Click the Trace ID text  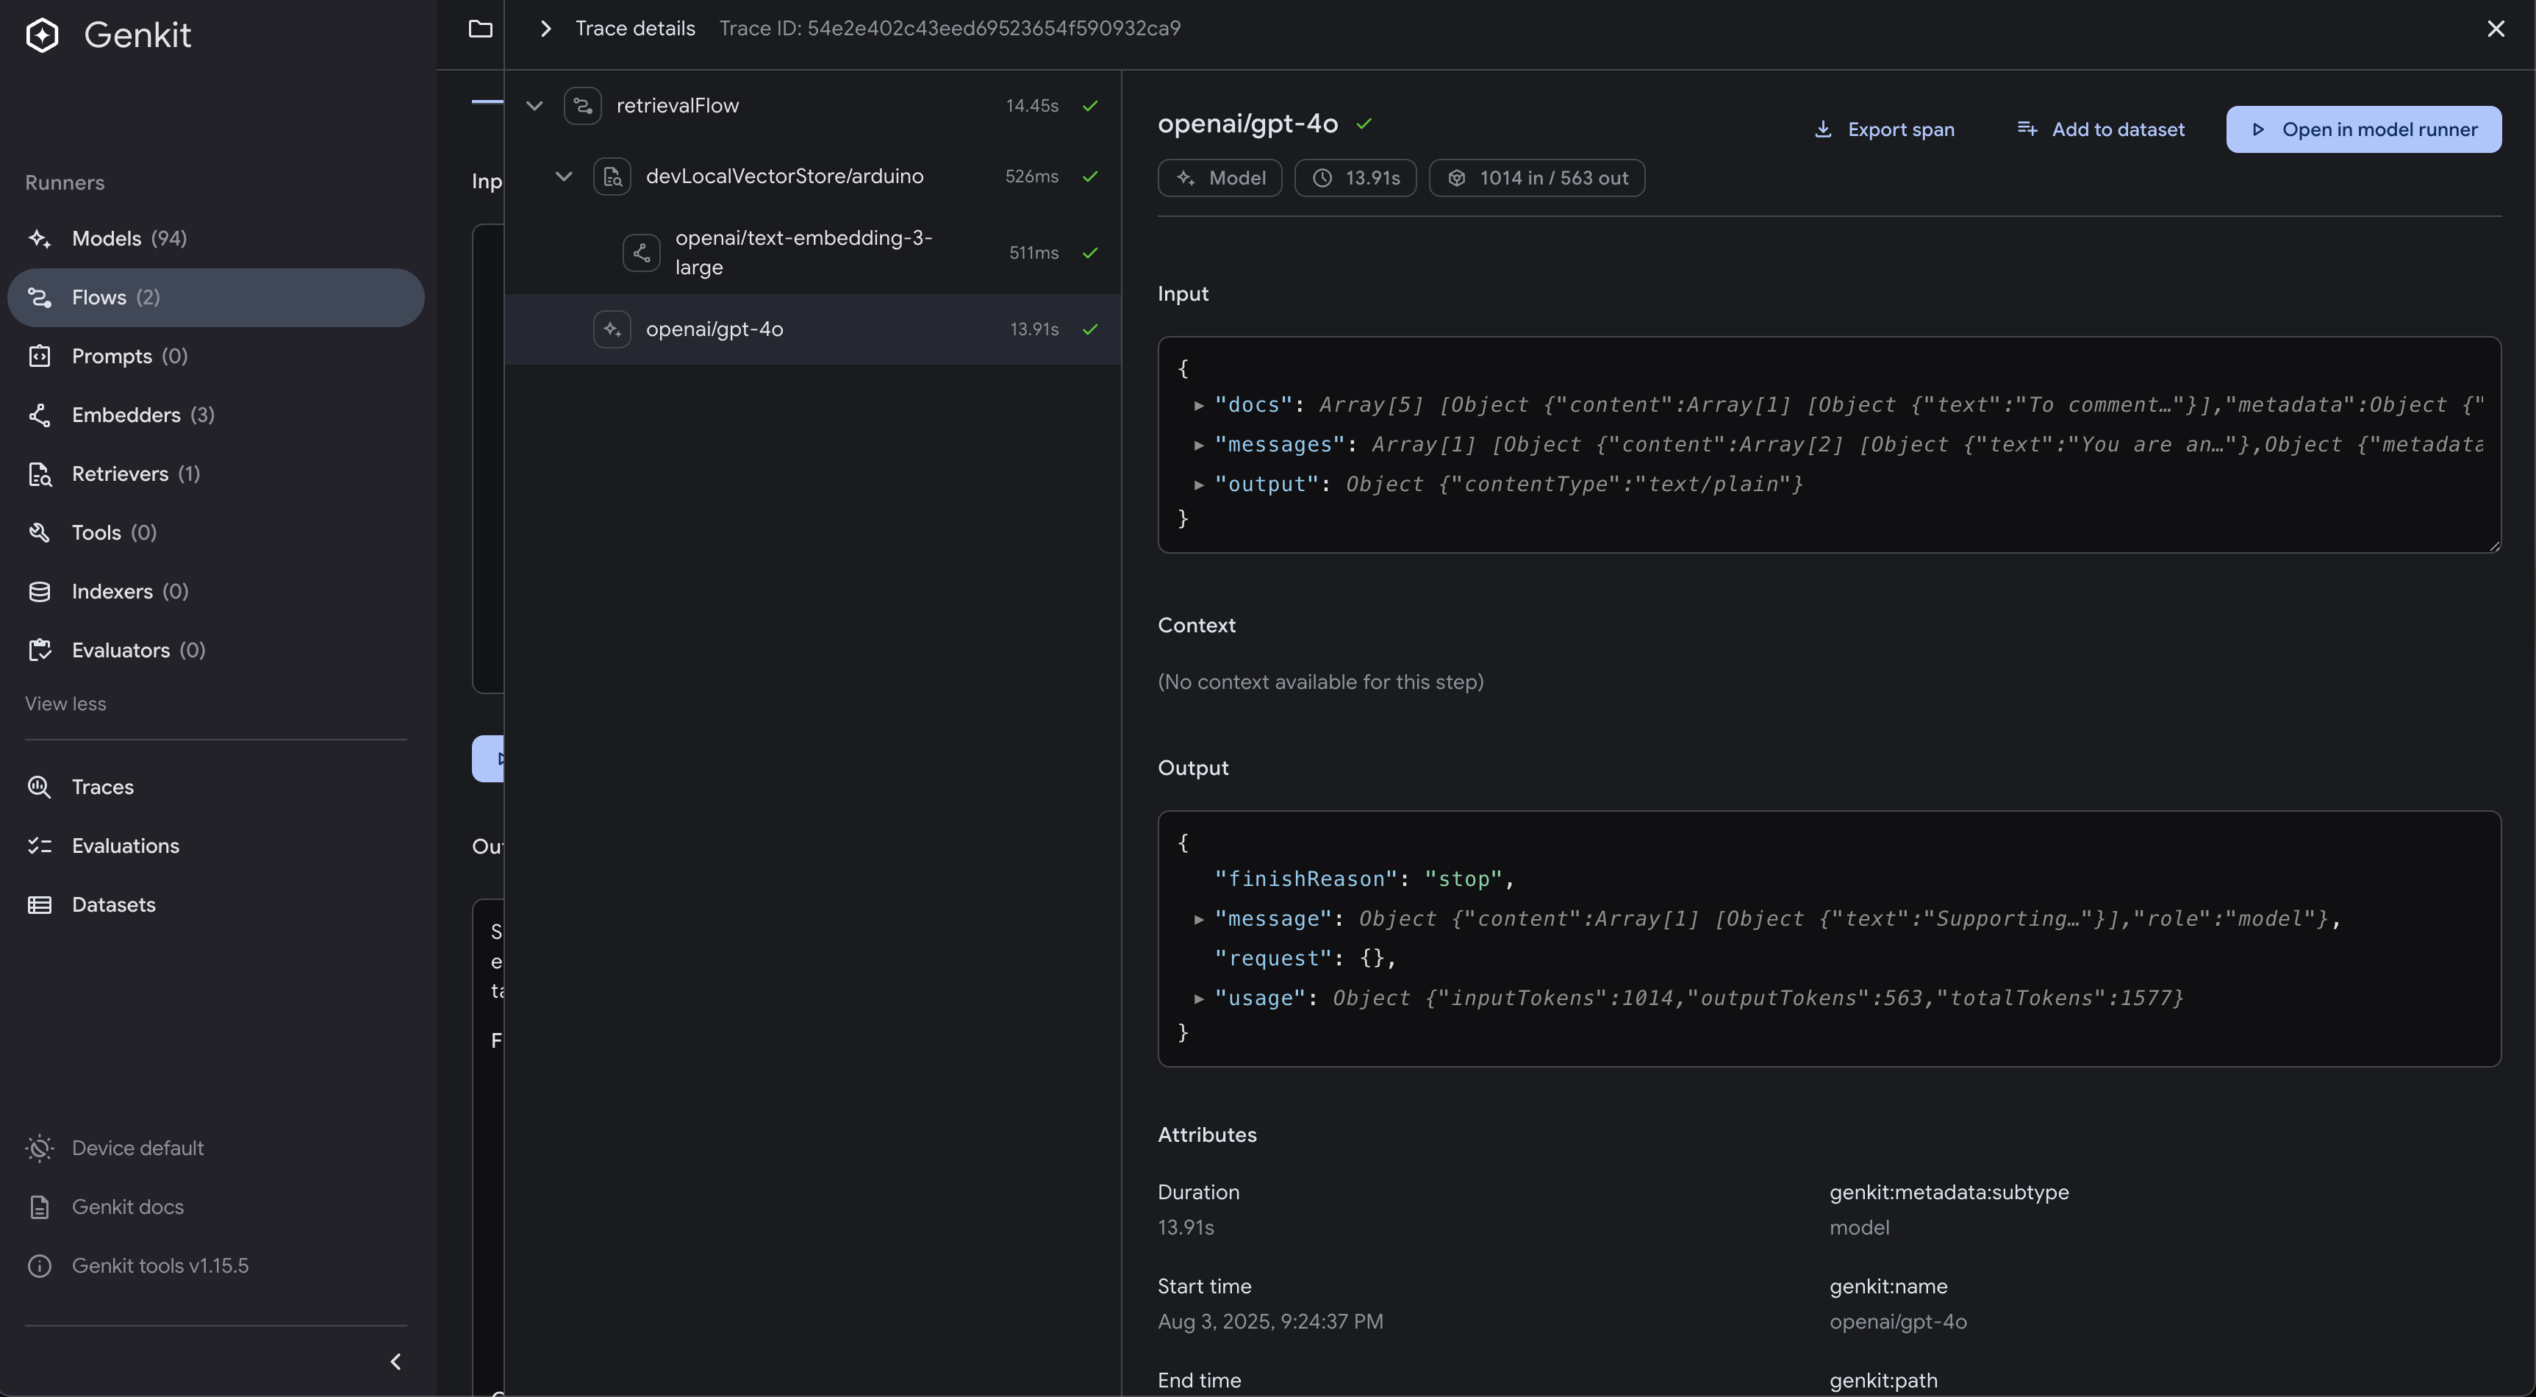[950, 29]
